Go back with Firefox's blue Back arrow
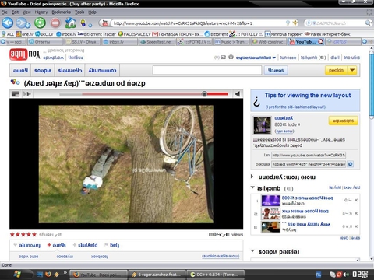Viewport: 374px width, 280px height. 8,23
